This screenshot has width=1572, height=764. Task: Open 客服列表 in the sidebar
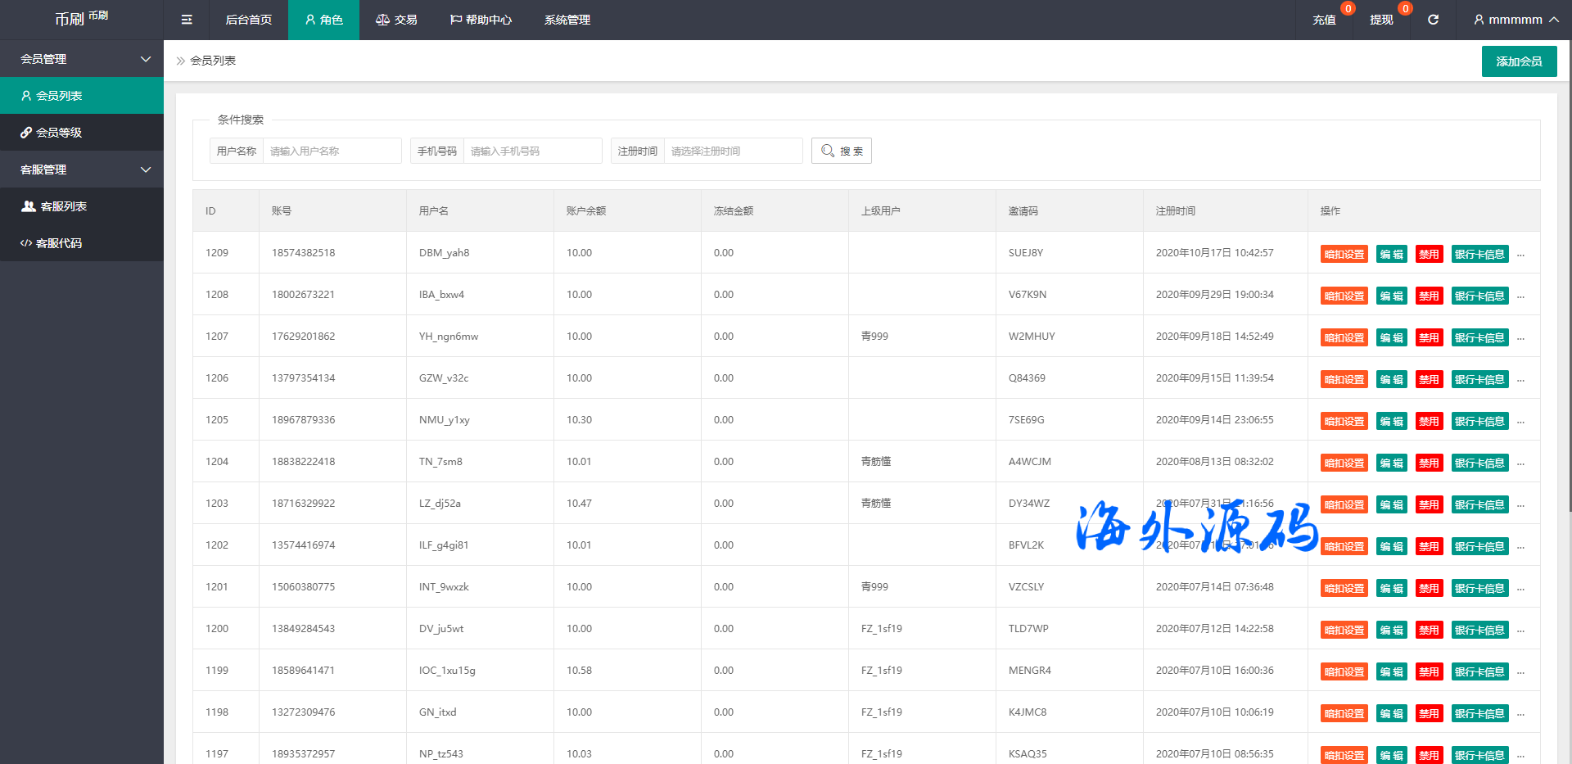click(63, 206)
